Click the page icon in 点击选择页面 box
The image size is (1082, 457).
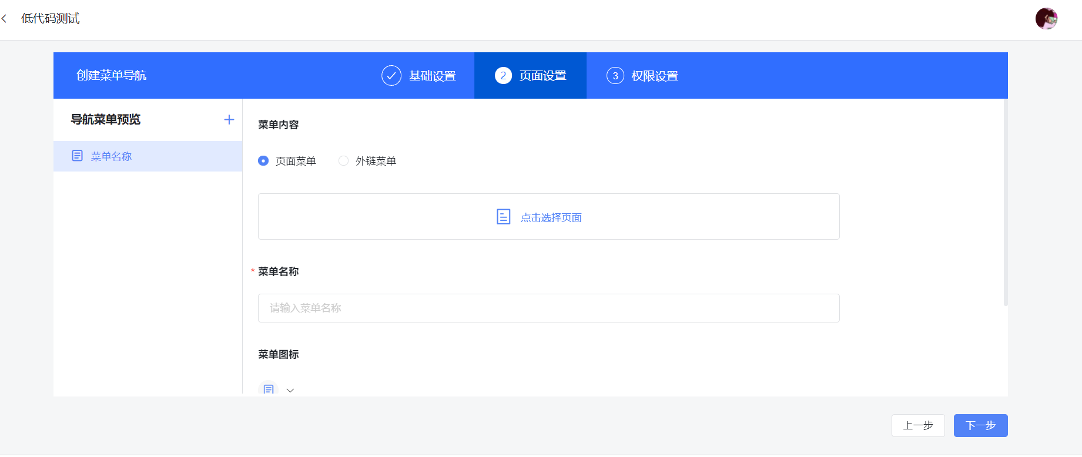[504, 217]
